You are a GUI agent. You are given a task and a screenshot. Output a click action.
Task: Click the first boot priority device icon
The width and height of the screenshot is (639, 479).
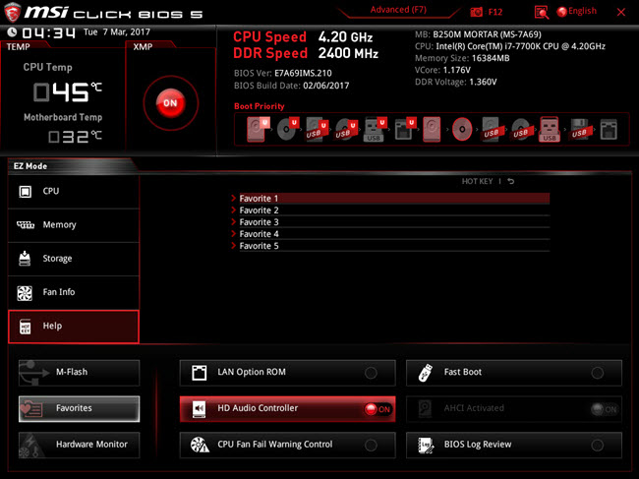coord(258,129)
